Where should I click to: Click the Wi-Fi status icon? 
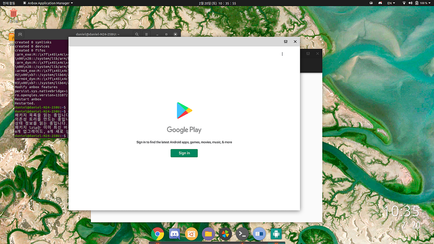(404, 3)
